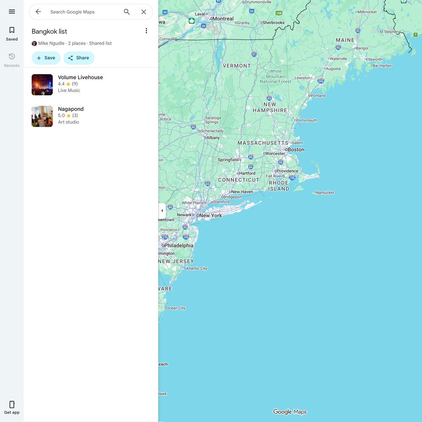Click the magnifying glass search icon
Image resolution: width=422 pixels, height=422 pixels.
pos(127,12)
